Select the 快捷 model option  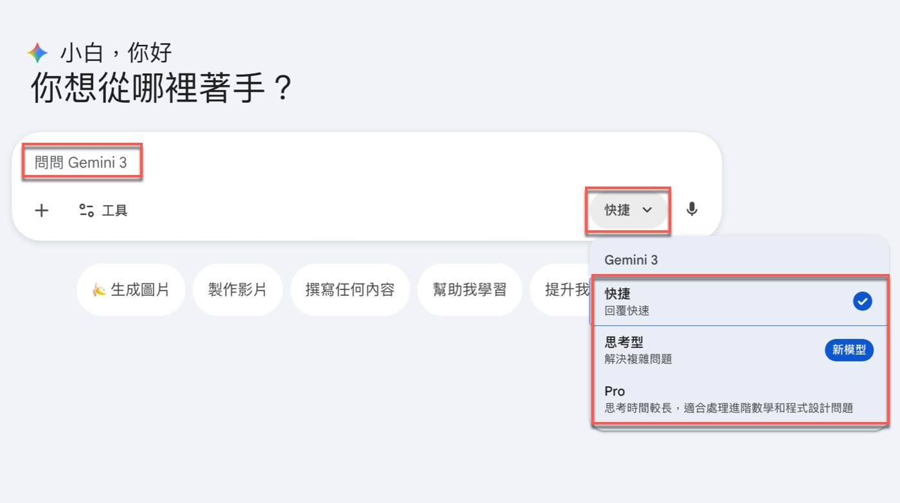pyautogui.click(x=707, y=300)
